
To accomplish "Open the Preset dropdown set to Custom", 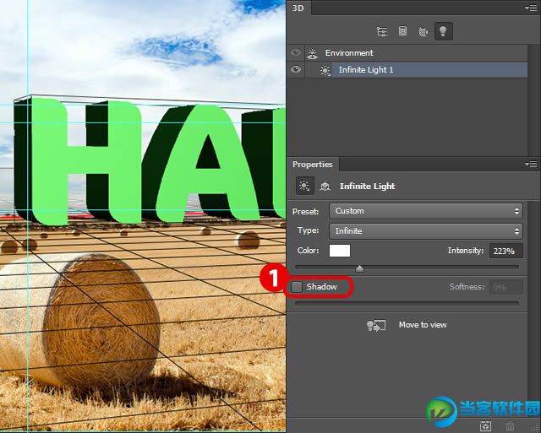I will point(426,211).
